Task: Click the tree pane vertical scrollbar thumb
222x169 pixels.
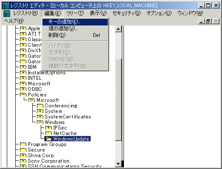Action: (x=118, y=100)
